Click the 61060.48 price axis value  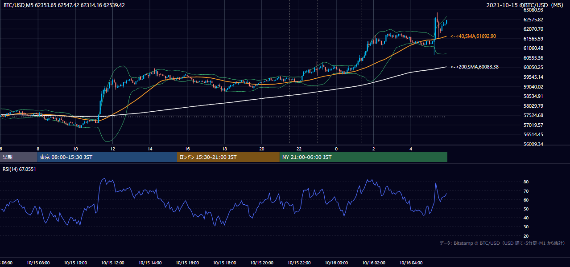(x=533, y=48)
